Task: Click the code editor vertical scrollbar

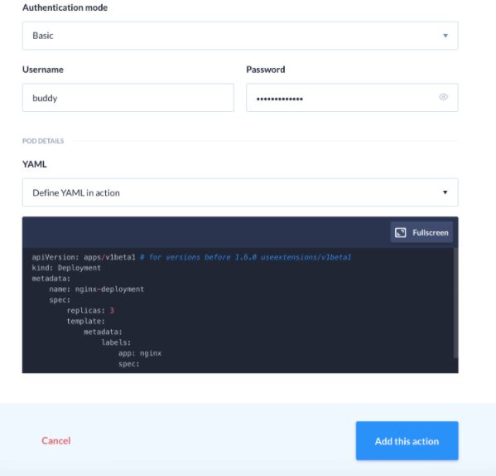Action: 455,303
